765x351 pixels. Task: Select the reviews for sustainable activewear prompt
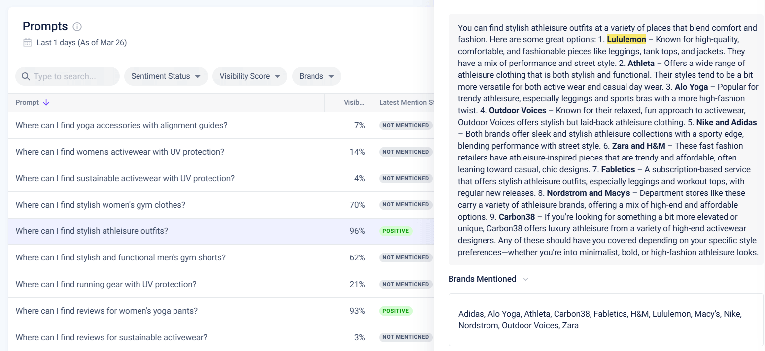pyautogui.click(x=111, y=337)
